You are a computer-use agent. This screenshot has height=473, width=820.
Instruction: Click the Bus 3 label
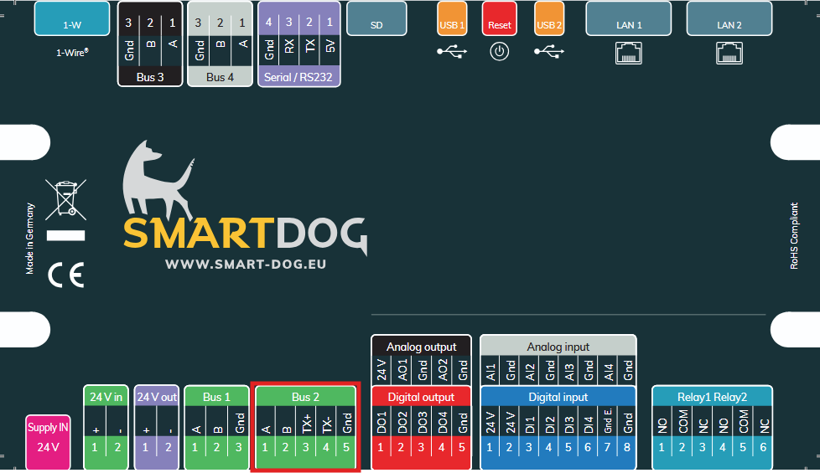149,77
